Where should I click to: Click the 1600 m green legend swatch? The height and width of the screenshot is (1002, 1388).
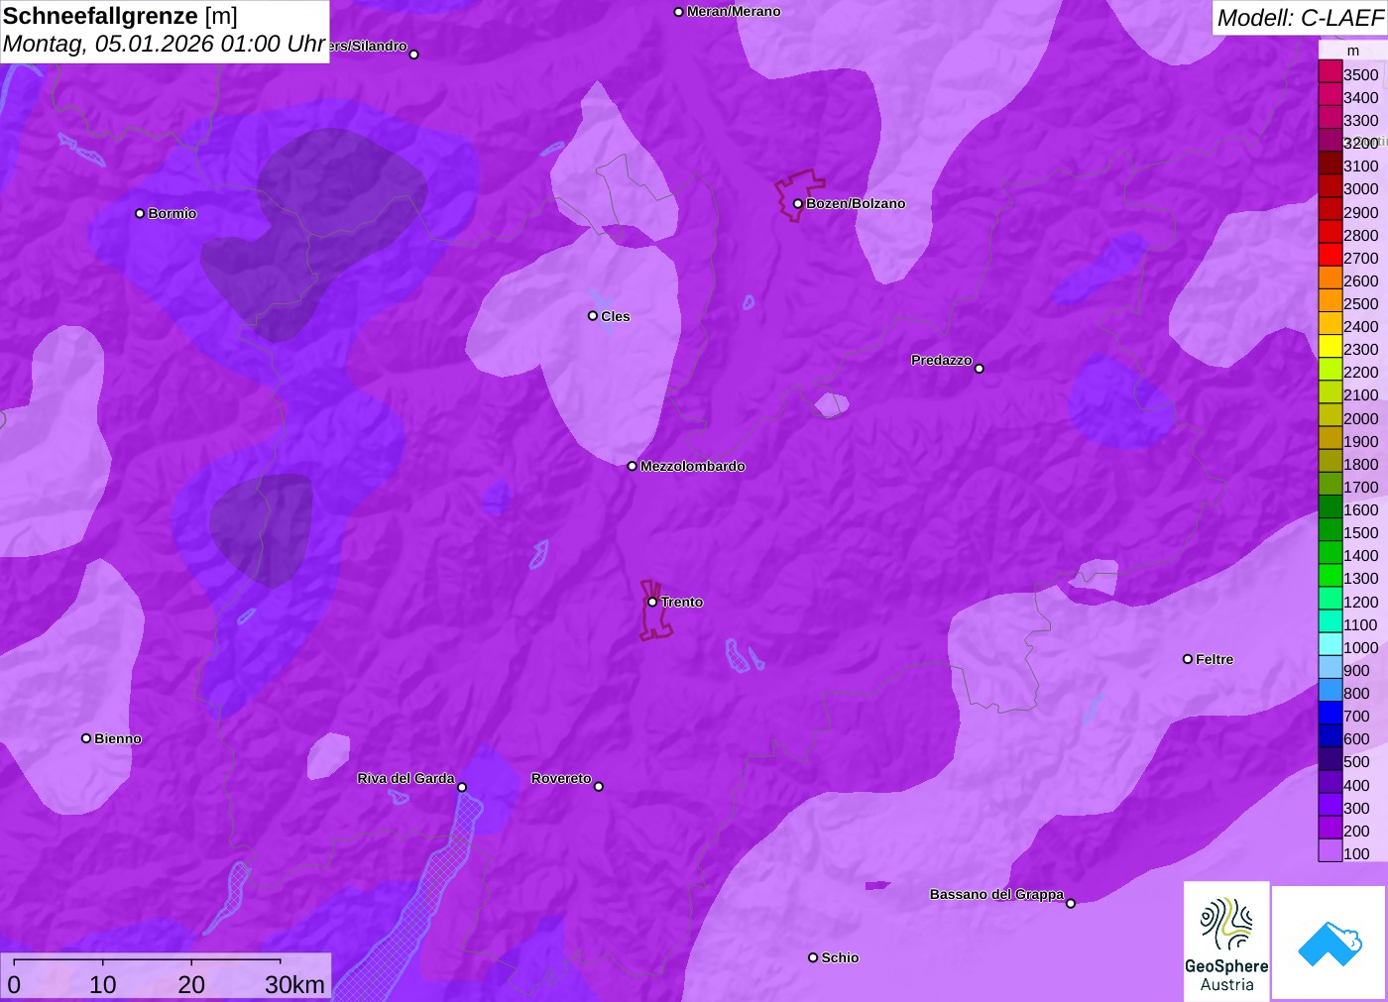pos(1330,506)
